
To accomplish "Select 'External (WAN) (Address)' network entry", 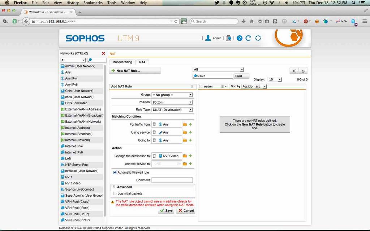I will click(x=82, y=109).
